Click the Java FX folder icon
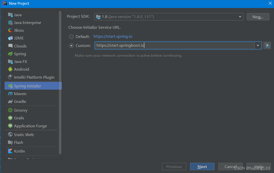274x173 pixels. 10,62
